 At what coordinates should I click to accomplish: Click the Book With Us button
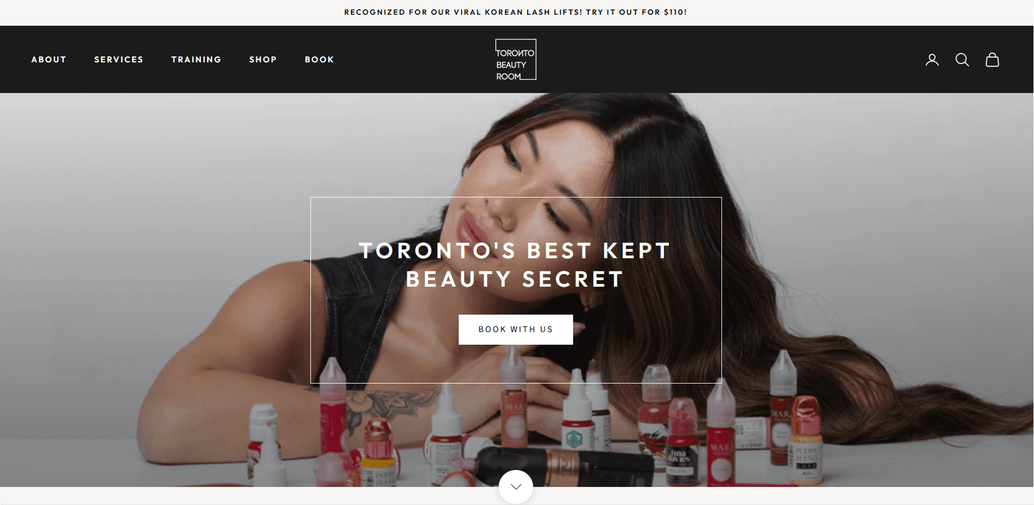coord(516,329)
